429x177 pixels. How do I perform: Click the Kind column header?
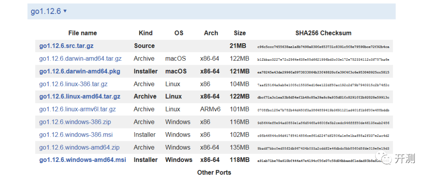click(x=146, y=33)
